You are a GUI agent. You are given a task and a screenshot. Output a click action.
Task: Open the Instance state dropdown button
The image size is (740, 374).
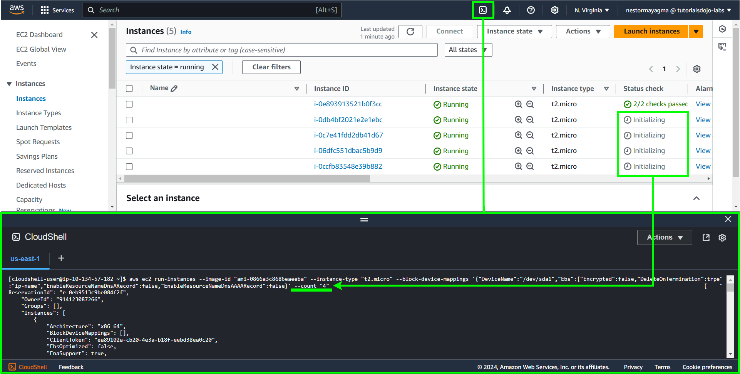514,32
